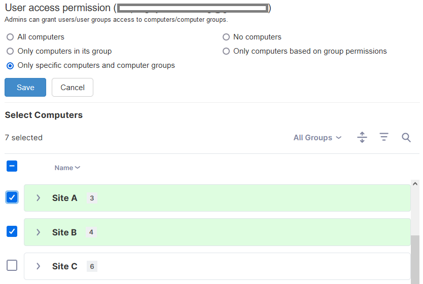Open the All Groups dropdown

[x=318, y=138]
